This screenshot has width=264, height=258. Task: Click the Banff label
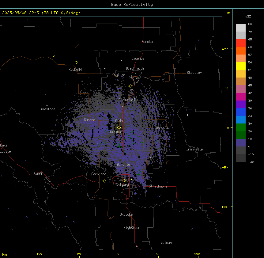pos(38,174)
